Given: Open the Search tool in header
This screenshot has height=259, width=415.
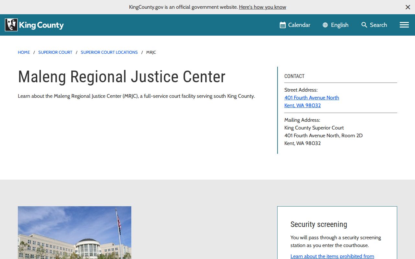Looking at the screenshot, I should (x=374, y=25).
